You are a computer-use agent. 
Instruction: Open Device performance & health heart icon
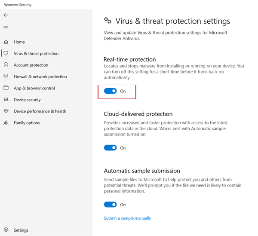[x=6, y=111]
